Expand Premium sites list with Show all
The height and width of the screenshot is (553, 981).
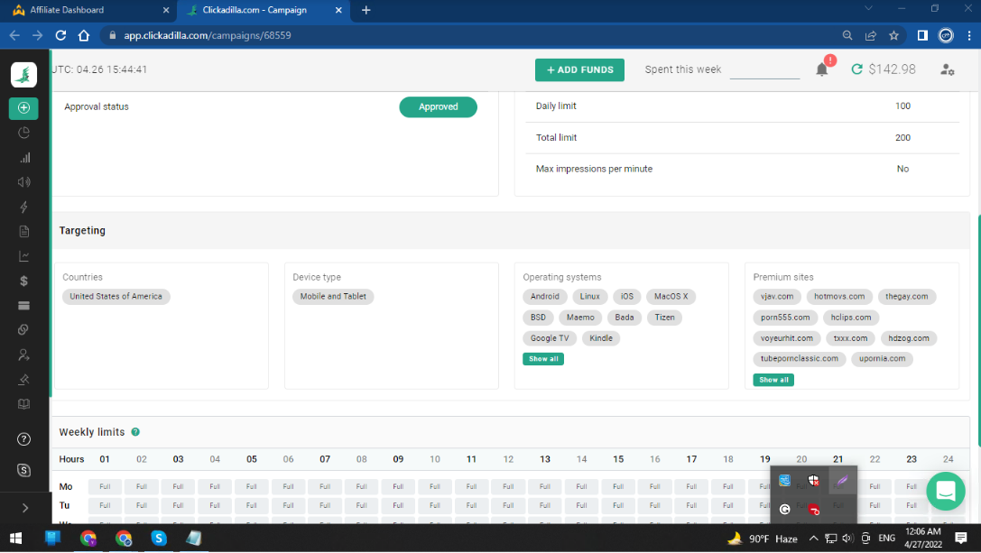click(773, 380)
